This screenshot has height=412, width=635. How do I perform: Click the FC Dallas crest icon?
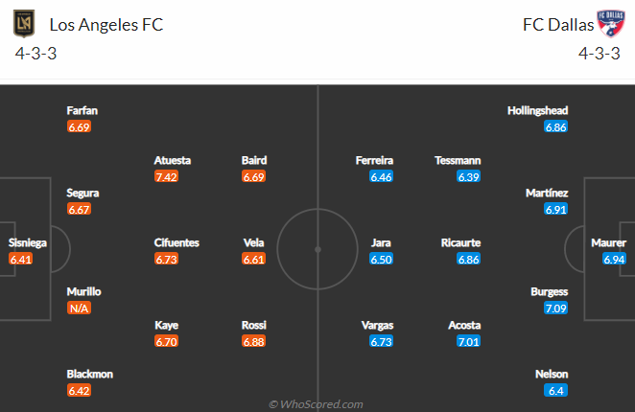click(611, 24)
